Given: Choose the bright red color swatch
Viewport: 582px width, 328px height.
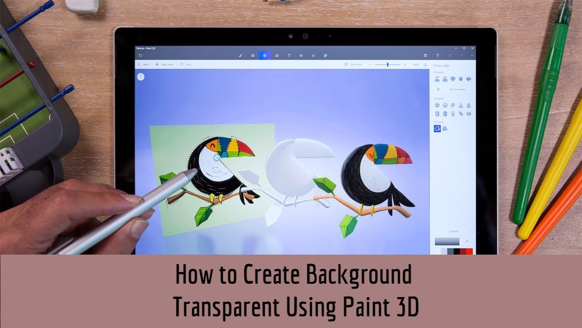Looking at the screenshot, I should pyautogui.click(x=470, y=252).
